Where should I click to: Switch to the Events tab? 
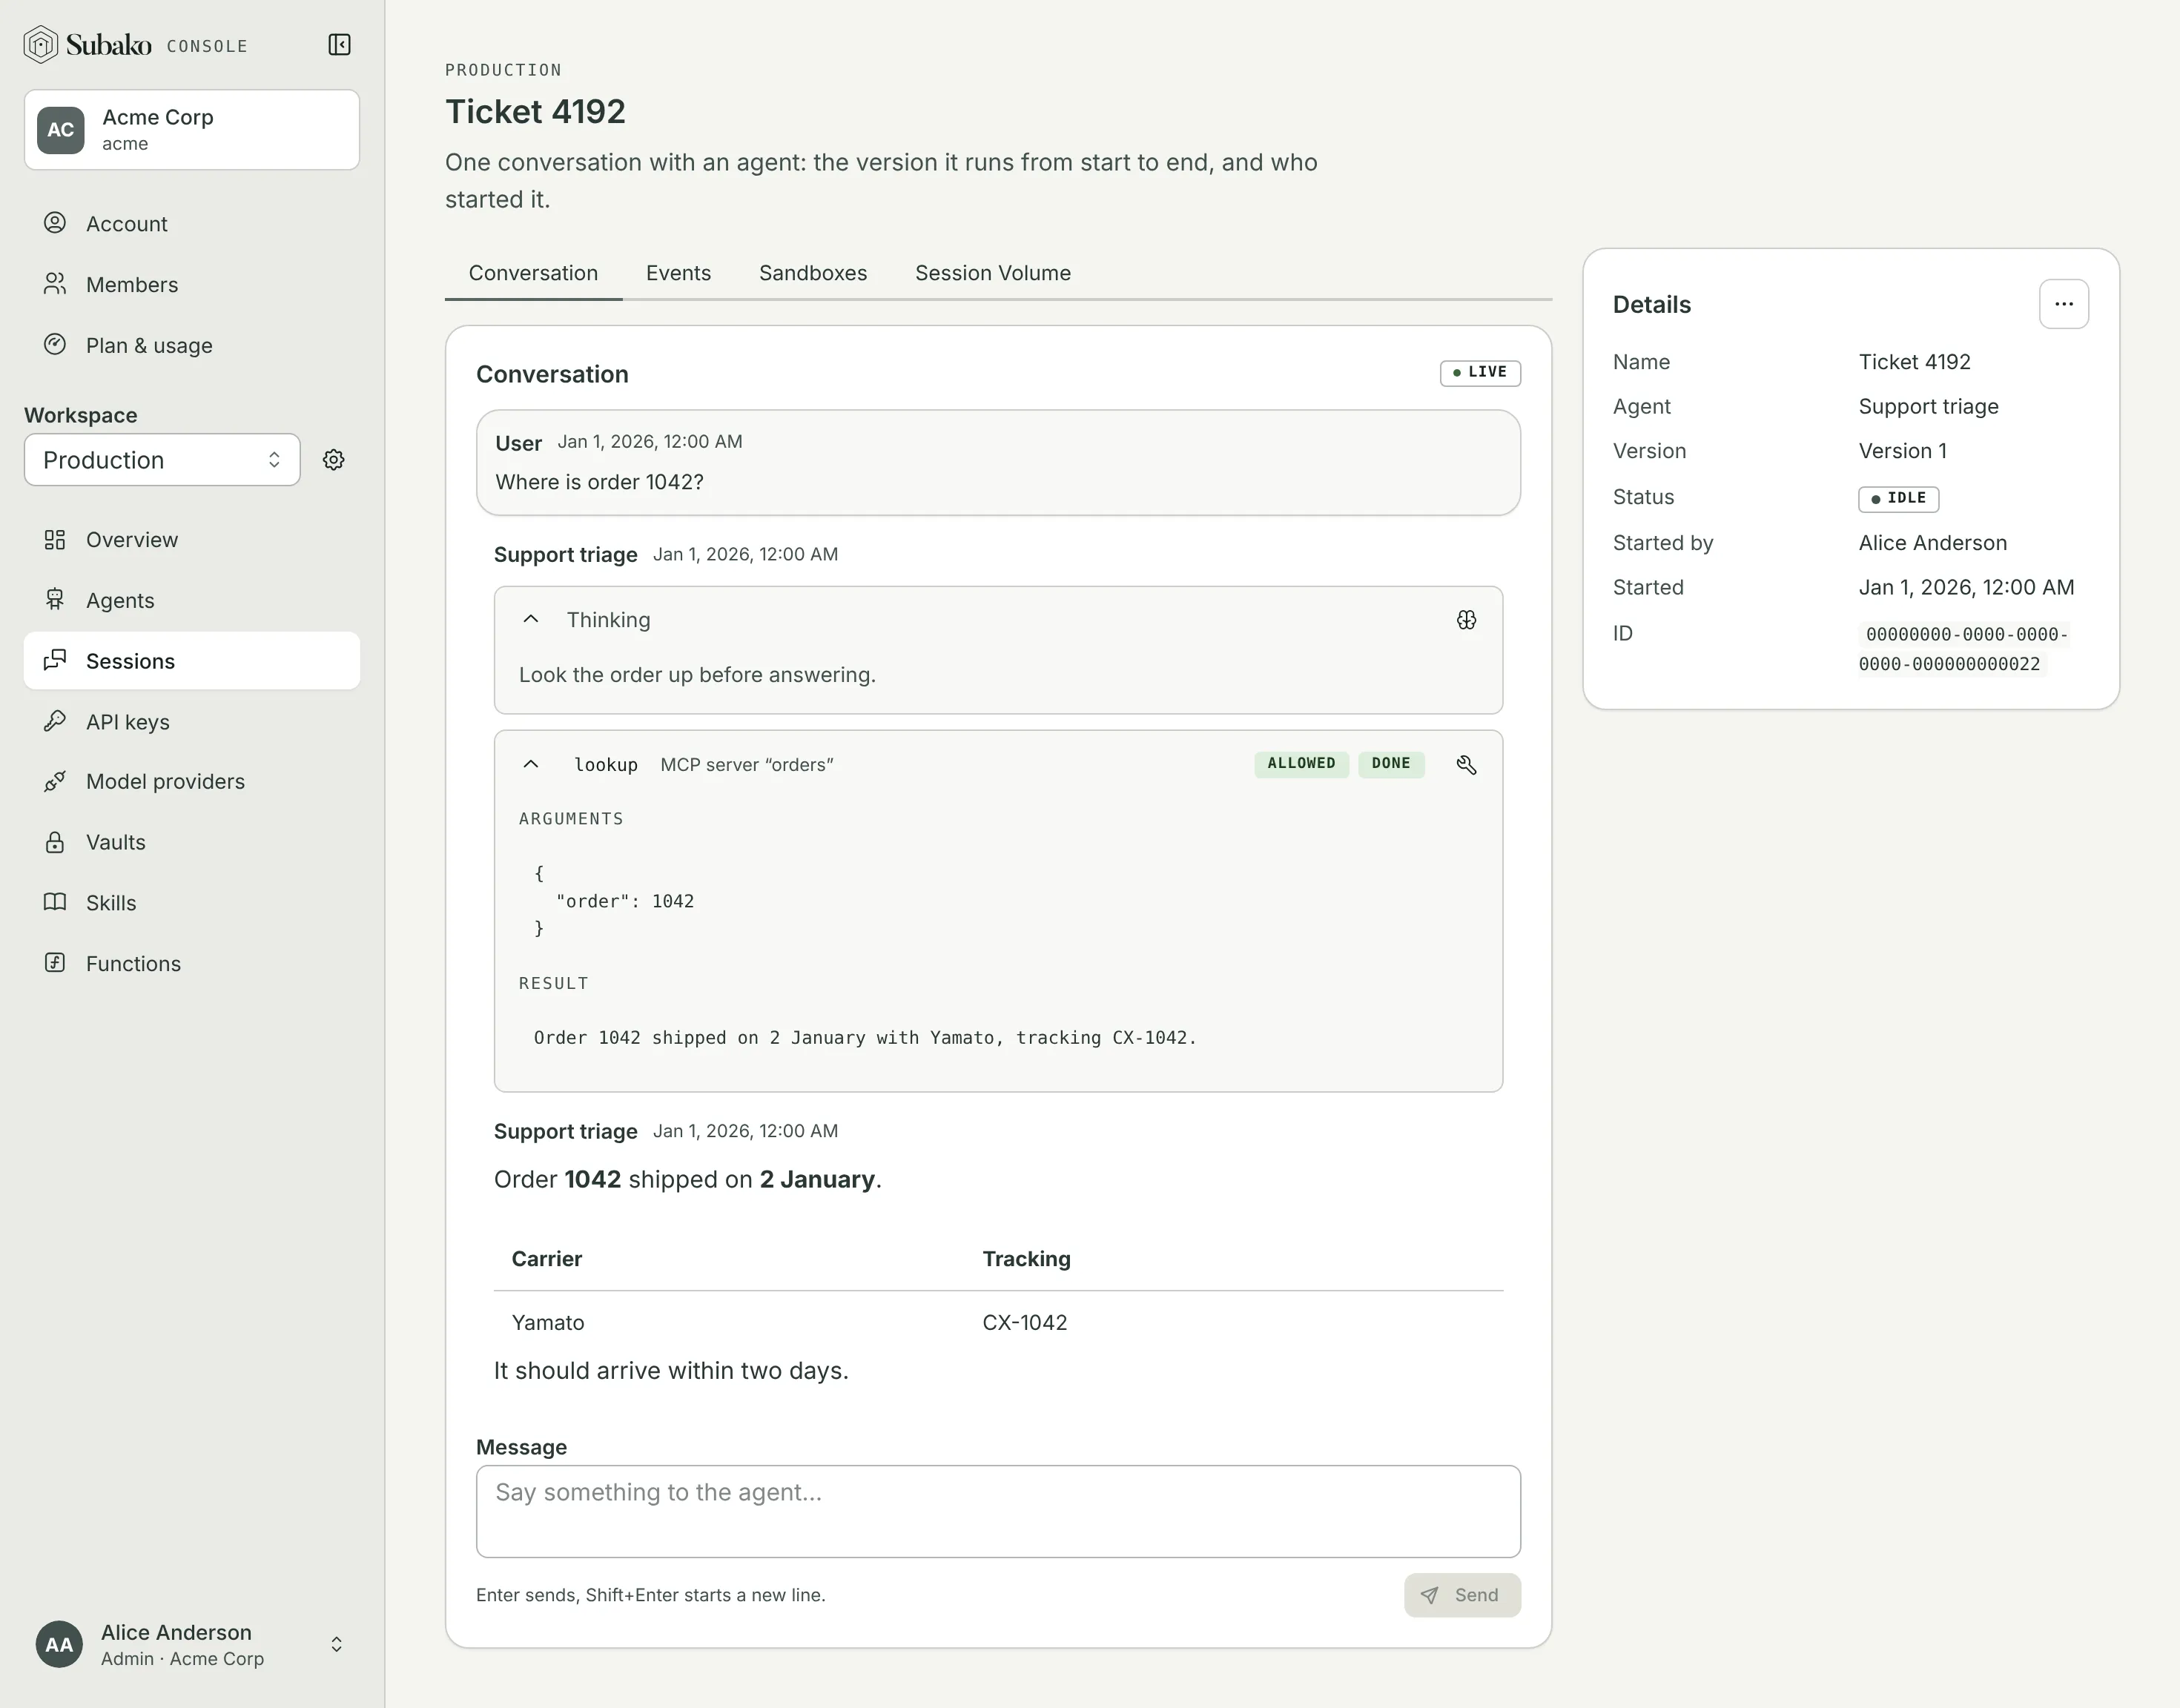[x=678, y=274]
